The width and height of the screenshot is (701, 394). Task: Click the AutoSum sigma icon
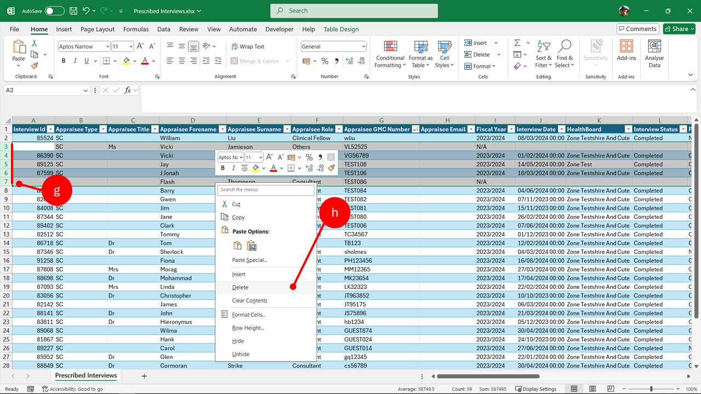(x=517, y=43)
